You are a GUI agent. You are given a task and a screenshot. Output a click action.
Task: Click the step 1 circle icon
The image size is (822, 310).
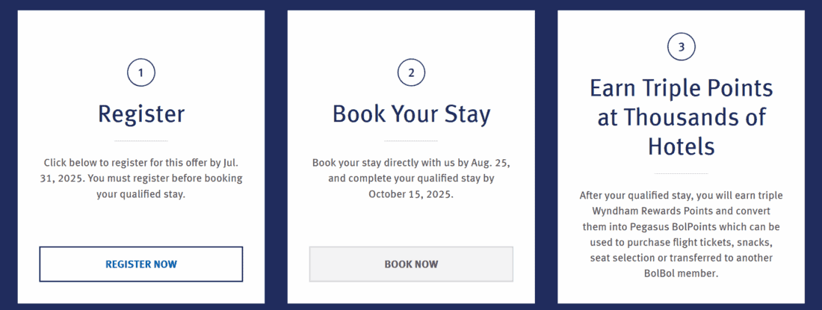point(141,73)
